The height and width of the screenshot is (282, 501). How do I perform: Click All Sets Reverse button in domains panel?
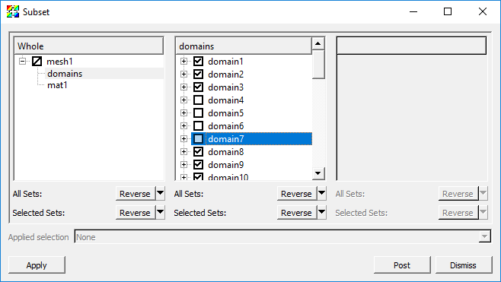297,194
